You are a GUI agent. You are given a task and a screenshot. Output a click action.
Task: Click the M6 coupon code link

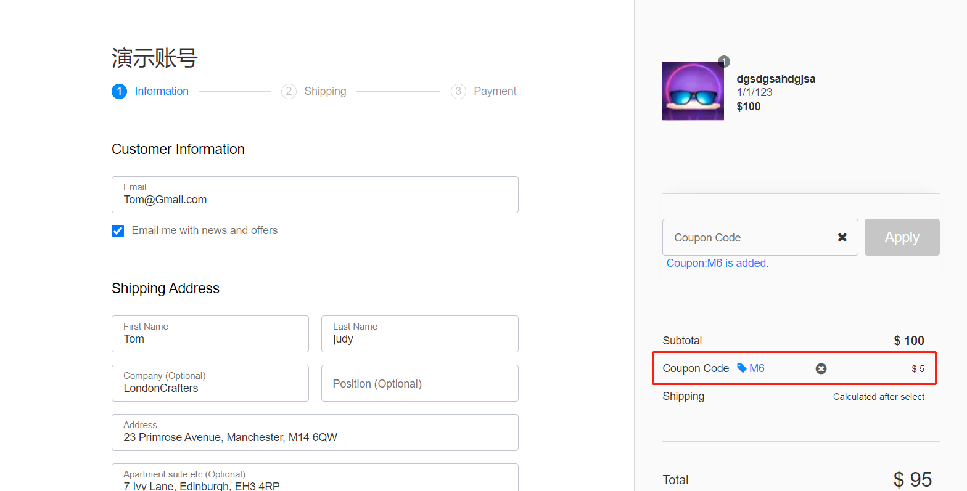tap(757, 368)
